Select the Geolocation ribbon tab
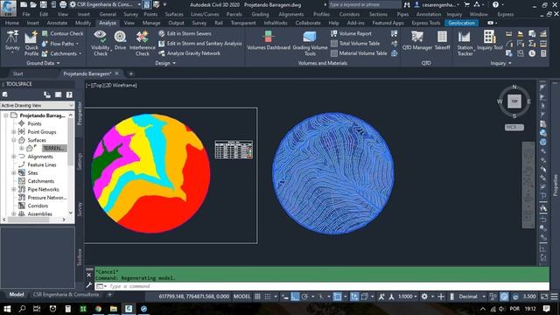 pos(461,23)
